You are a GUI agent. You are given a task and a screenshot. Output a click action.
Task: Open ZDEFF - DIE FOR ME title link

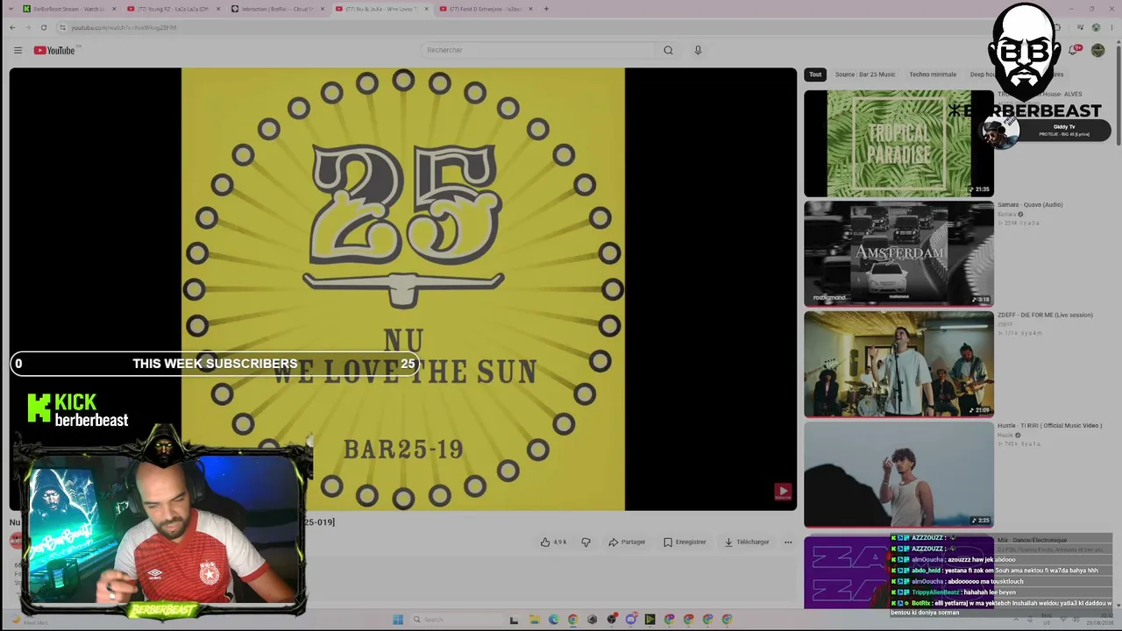click(1045, 315)
